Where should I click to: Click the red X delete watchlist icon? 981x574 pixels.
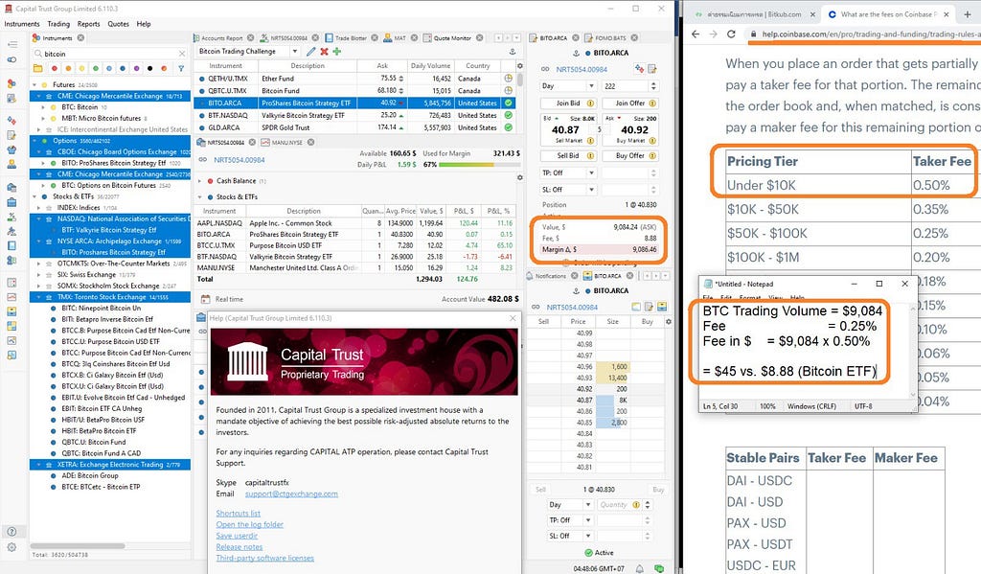click(x=324, y=52)
